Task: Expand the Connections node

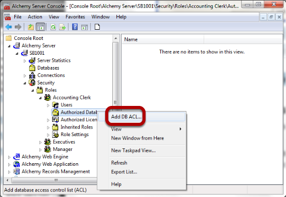Action: point(25,76)
